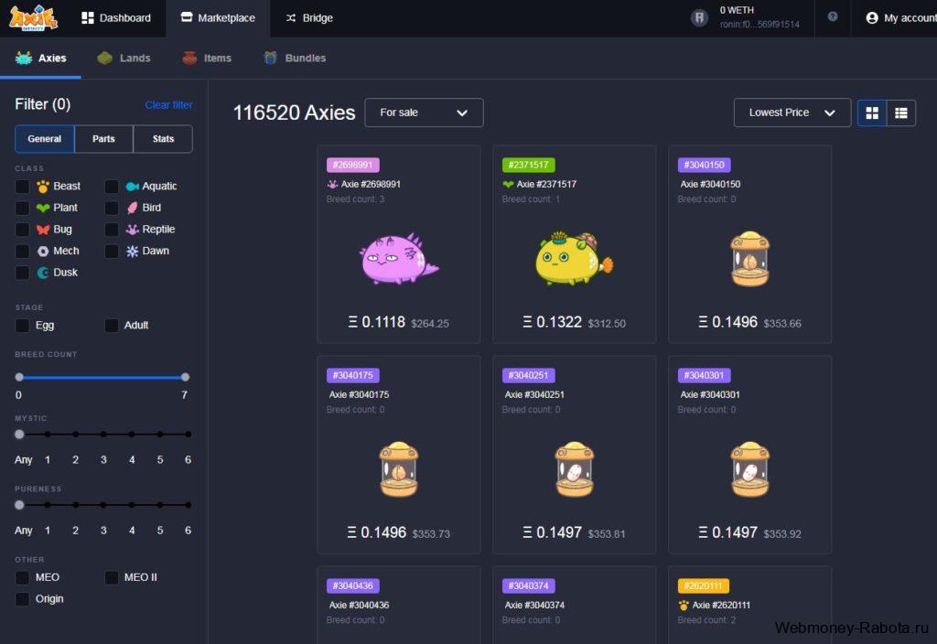Check the Dusk class checkbox
The height and width of the screenshot is (644, 937).
22,273
